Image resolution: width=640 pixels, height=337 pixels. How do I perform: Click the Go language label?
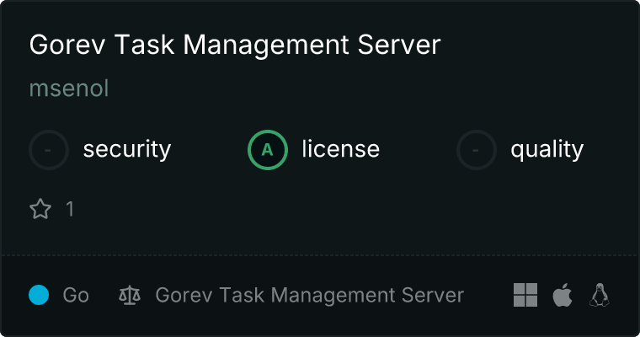[x=76, y=296]
